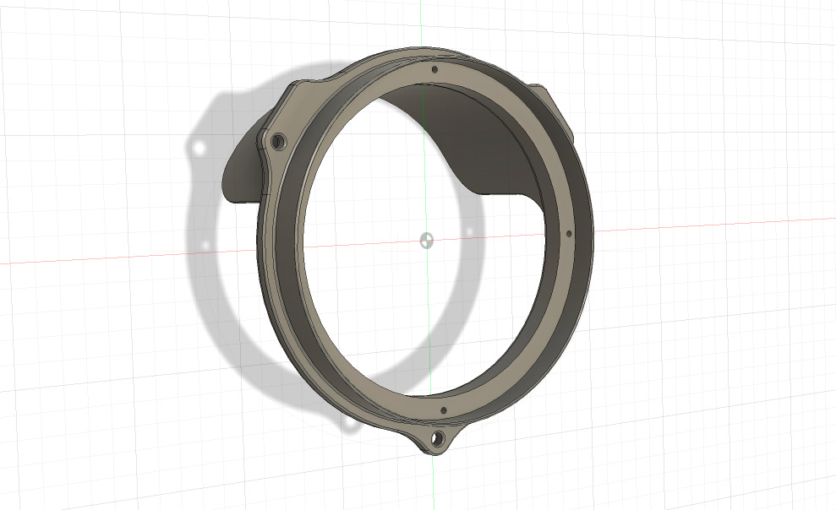Select the origin point marker at the axes' intersection
Image resolution: width=836 pixels, height=510 pixels.
(427, 241)
